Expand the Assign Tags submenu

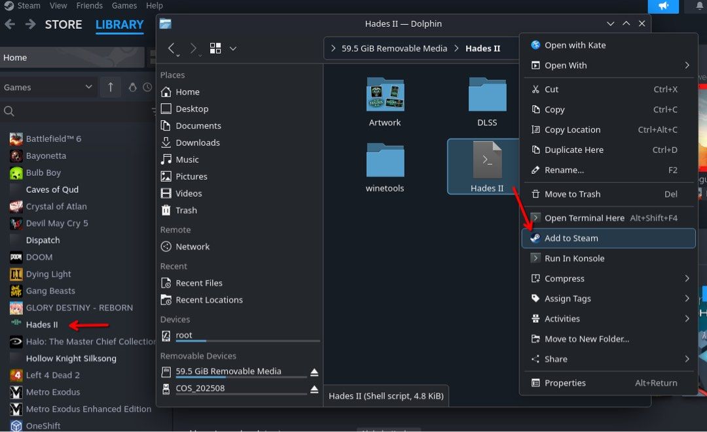608,299
